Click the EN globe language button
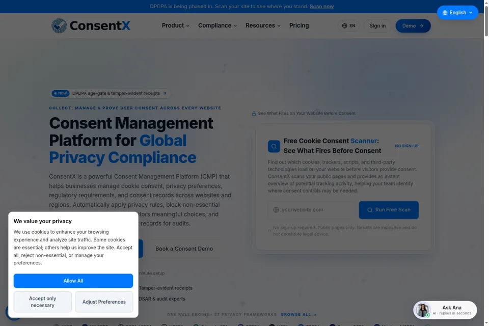 coord(348,26)
